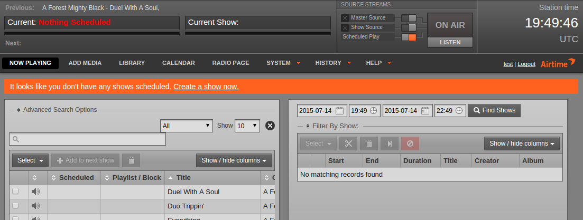Toggle the Scheduled Play switch
583x220 pixels.
(x=409, y=37)
